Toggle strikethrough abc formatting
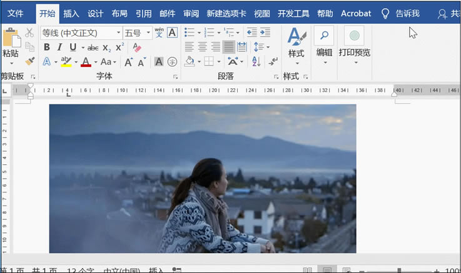Screen dimensions: 461x273 click(x=93, y=47)
